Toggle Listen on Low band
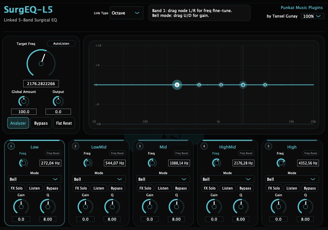 pos(34,188)
